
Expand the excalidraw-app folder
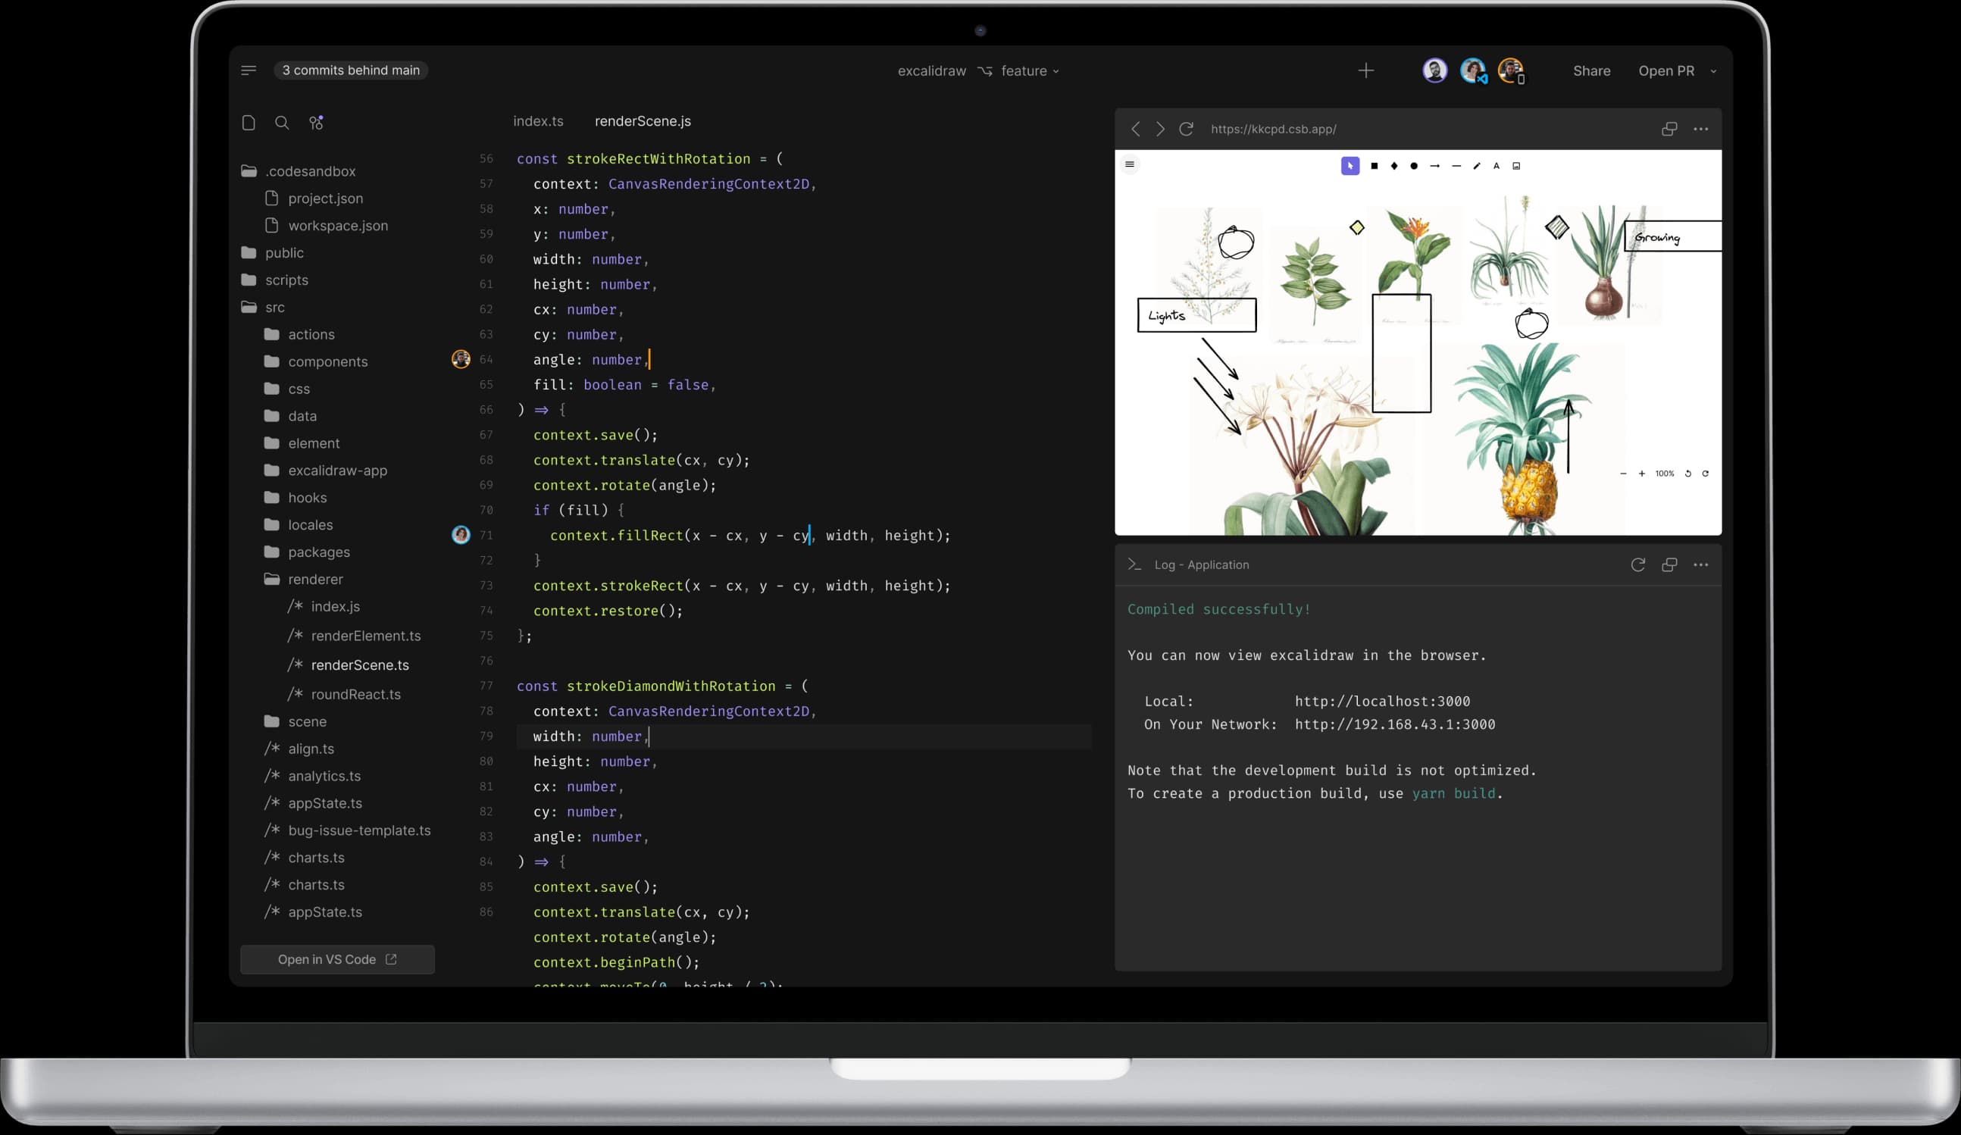[x=325, y=470]
